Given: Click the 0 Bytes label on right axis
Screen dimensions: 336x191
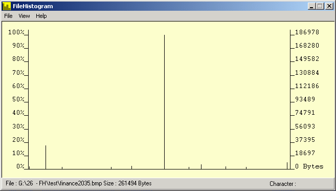Looking at the screenshot, I should [x=309, y=166].
